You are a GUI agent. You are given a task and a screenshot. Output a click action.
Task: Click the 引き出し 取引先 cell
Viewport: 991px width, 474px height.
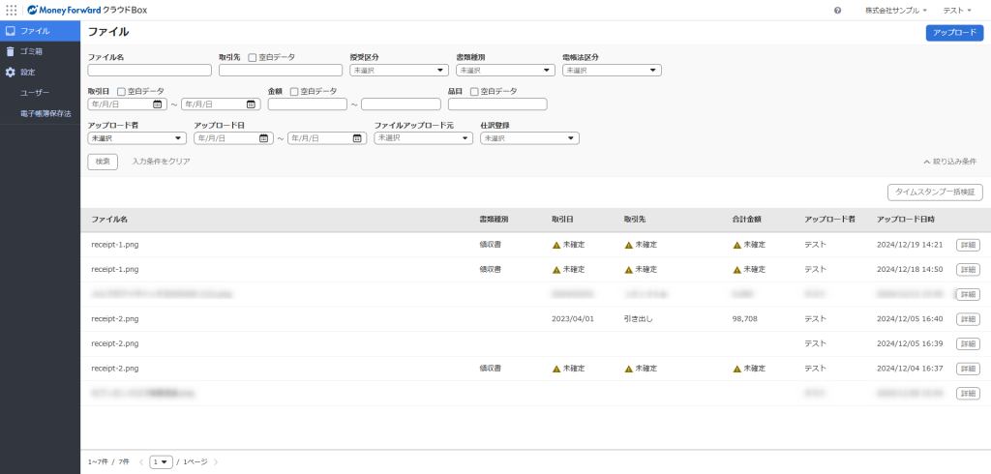tap(638, 319)
